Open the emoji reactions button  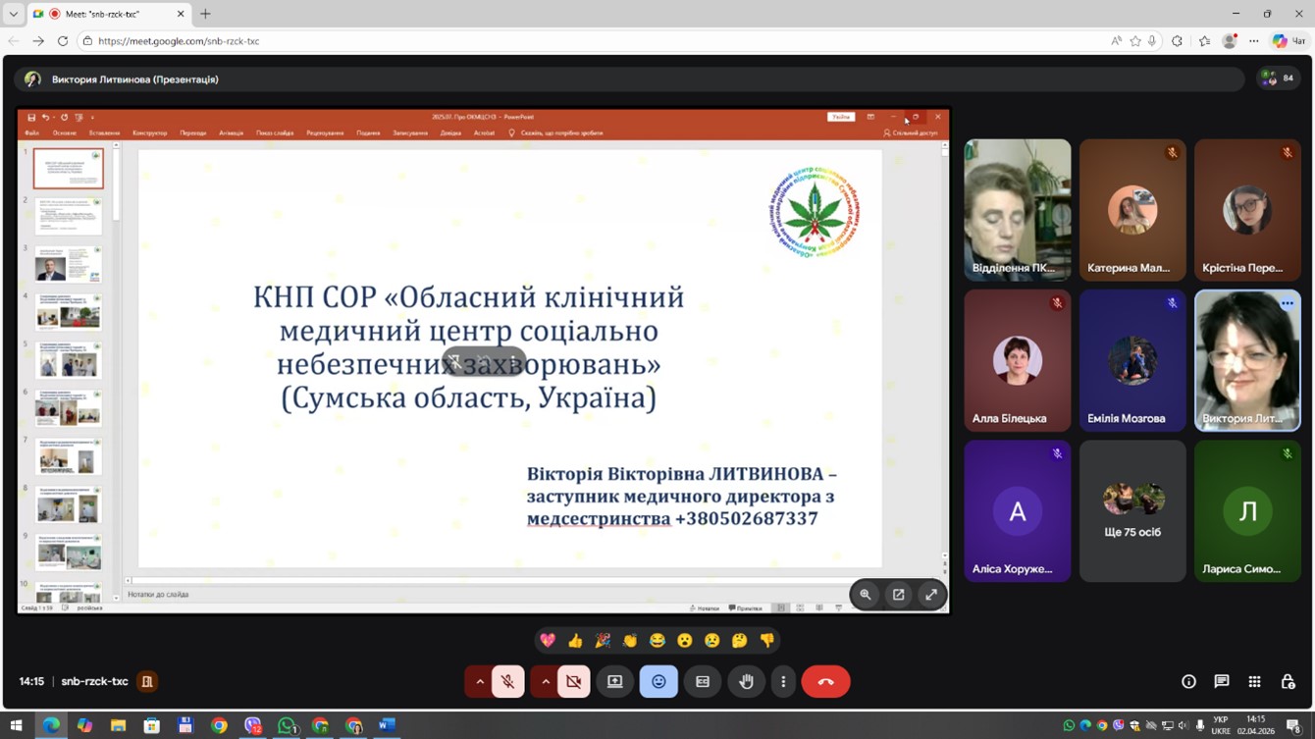coord(658,682)
